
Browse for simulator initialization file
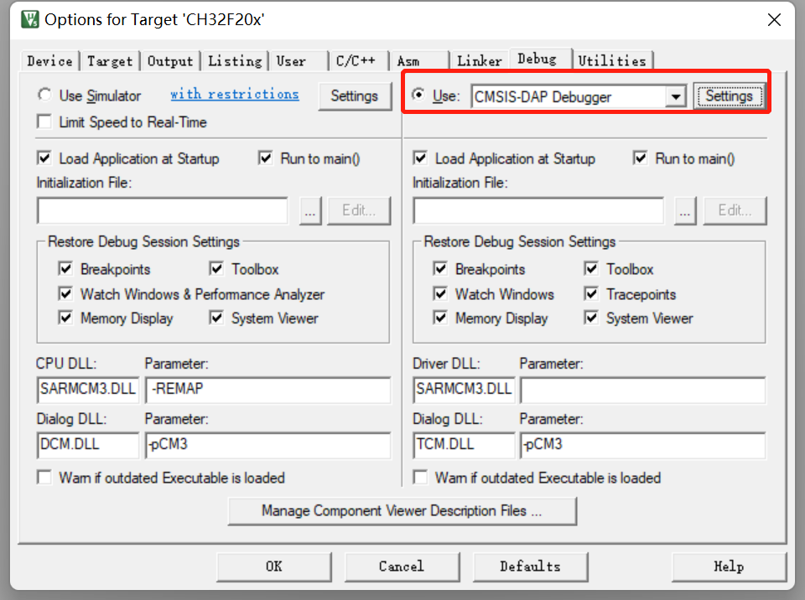310,210
